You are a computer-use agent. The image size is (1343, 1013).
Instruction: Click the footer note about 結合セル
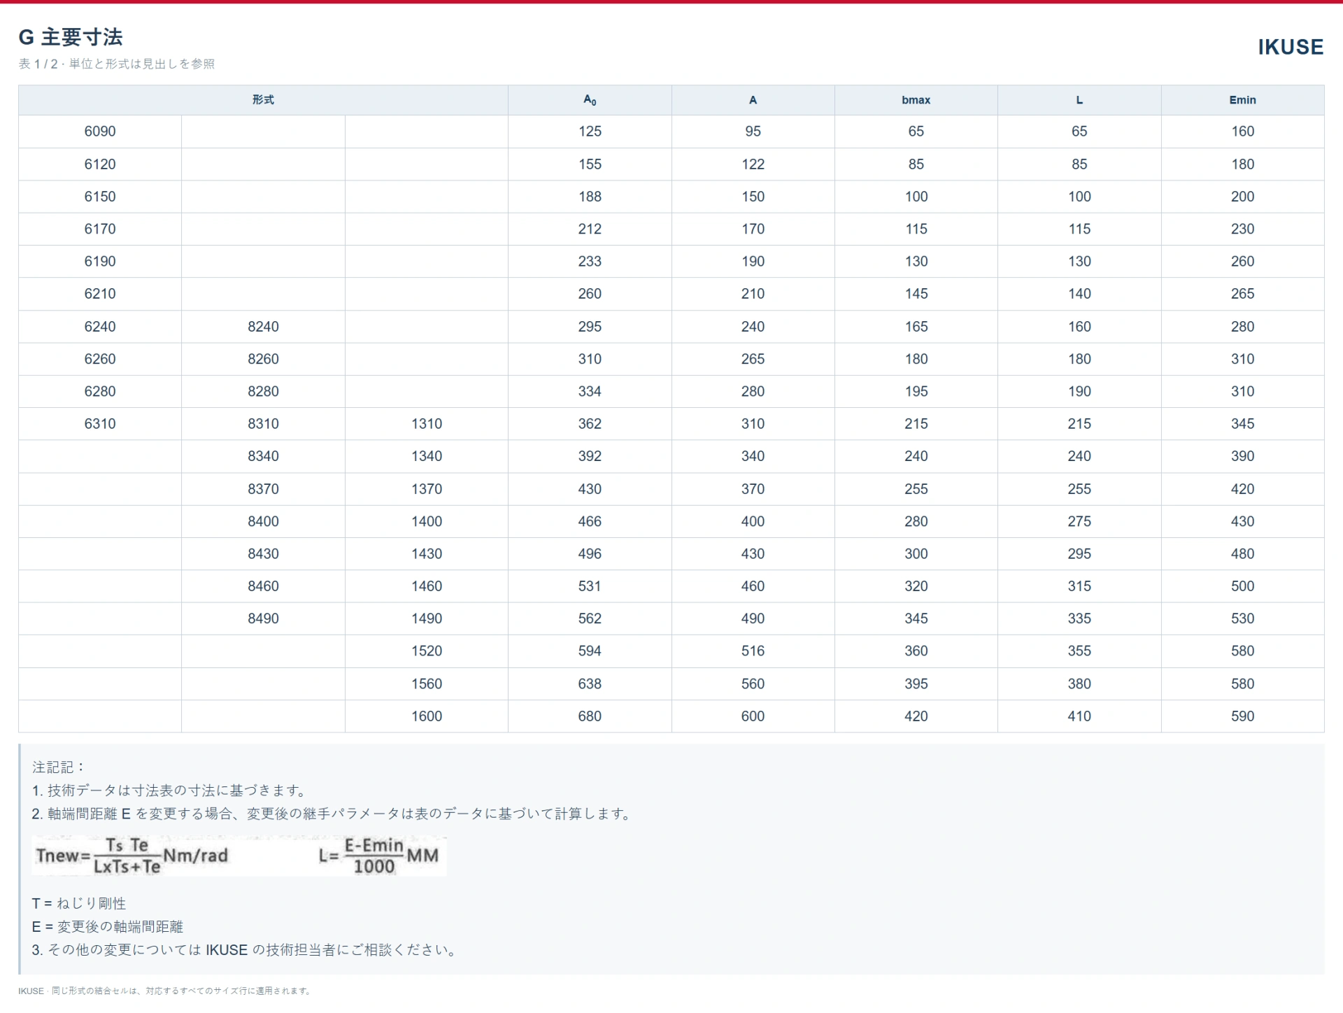pyautogui.click(x=164, y=991)
